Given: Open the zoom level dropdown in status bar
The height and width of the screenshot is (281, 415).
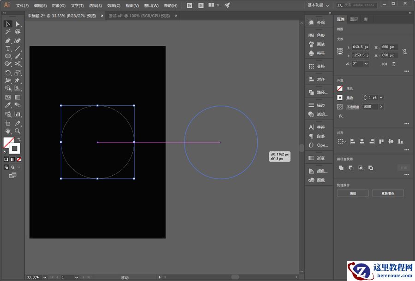Looking at the screenshot, I should [44, 277].
